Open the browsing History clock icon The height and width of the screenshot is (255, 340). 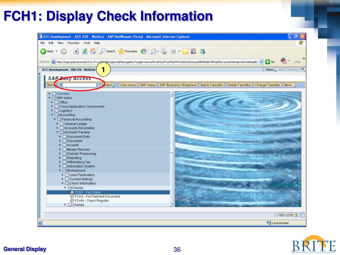pos(143,51)
